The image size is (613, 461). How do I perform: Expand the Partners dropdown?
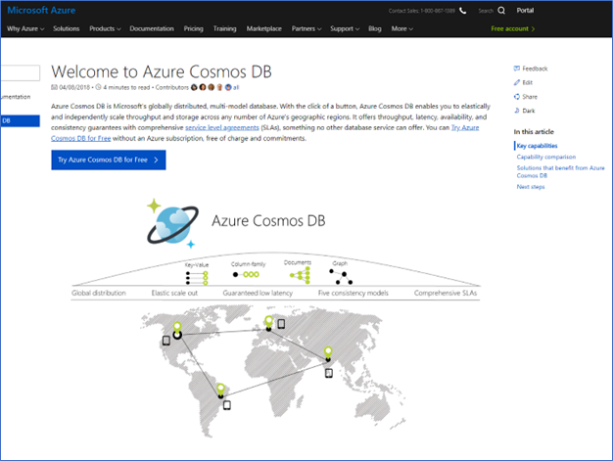306,28
